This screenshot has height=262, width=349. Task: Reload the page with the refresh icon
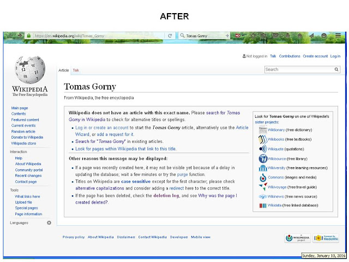[x=170, y=35]
